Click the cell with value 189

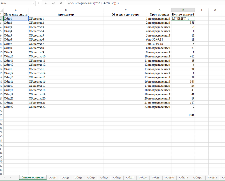[183, 103]
